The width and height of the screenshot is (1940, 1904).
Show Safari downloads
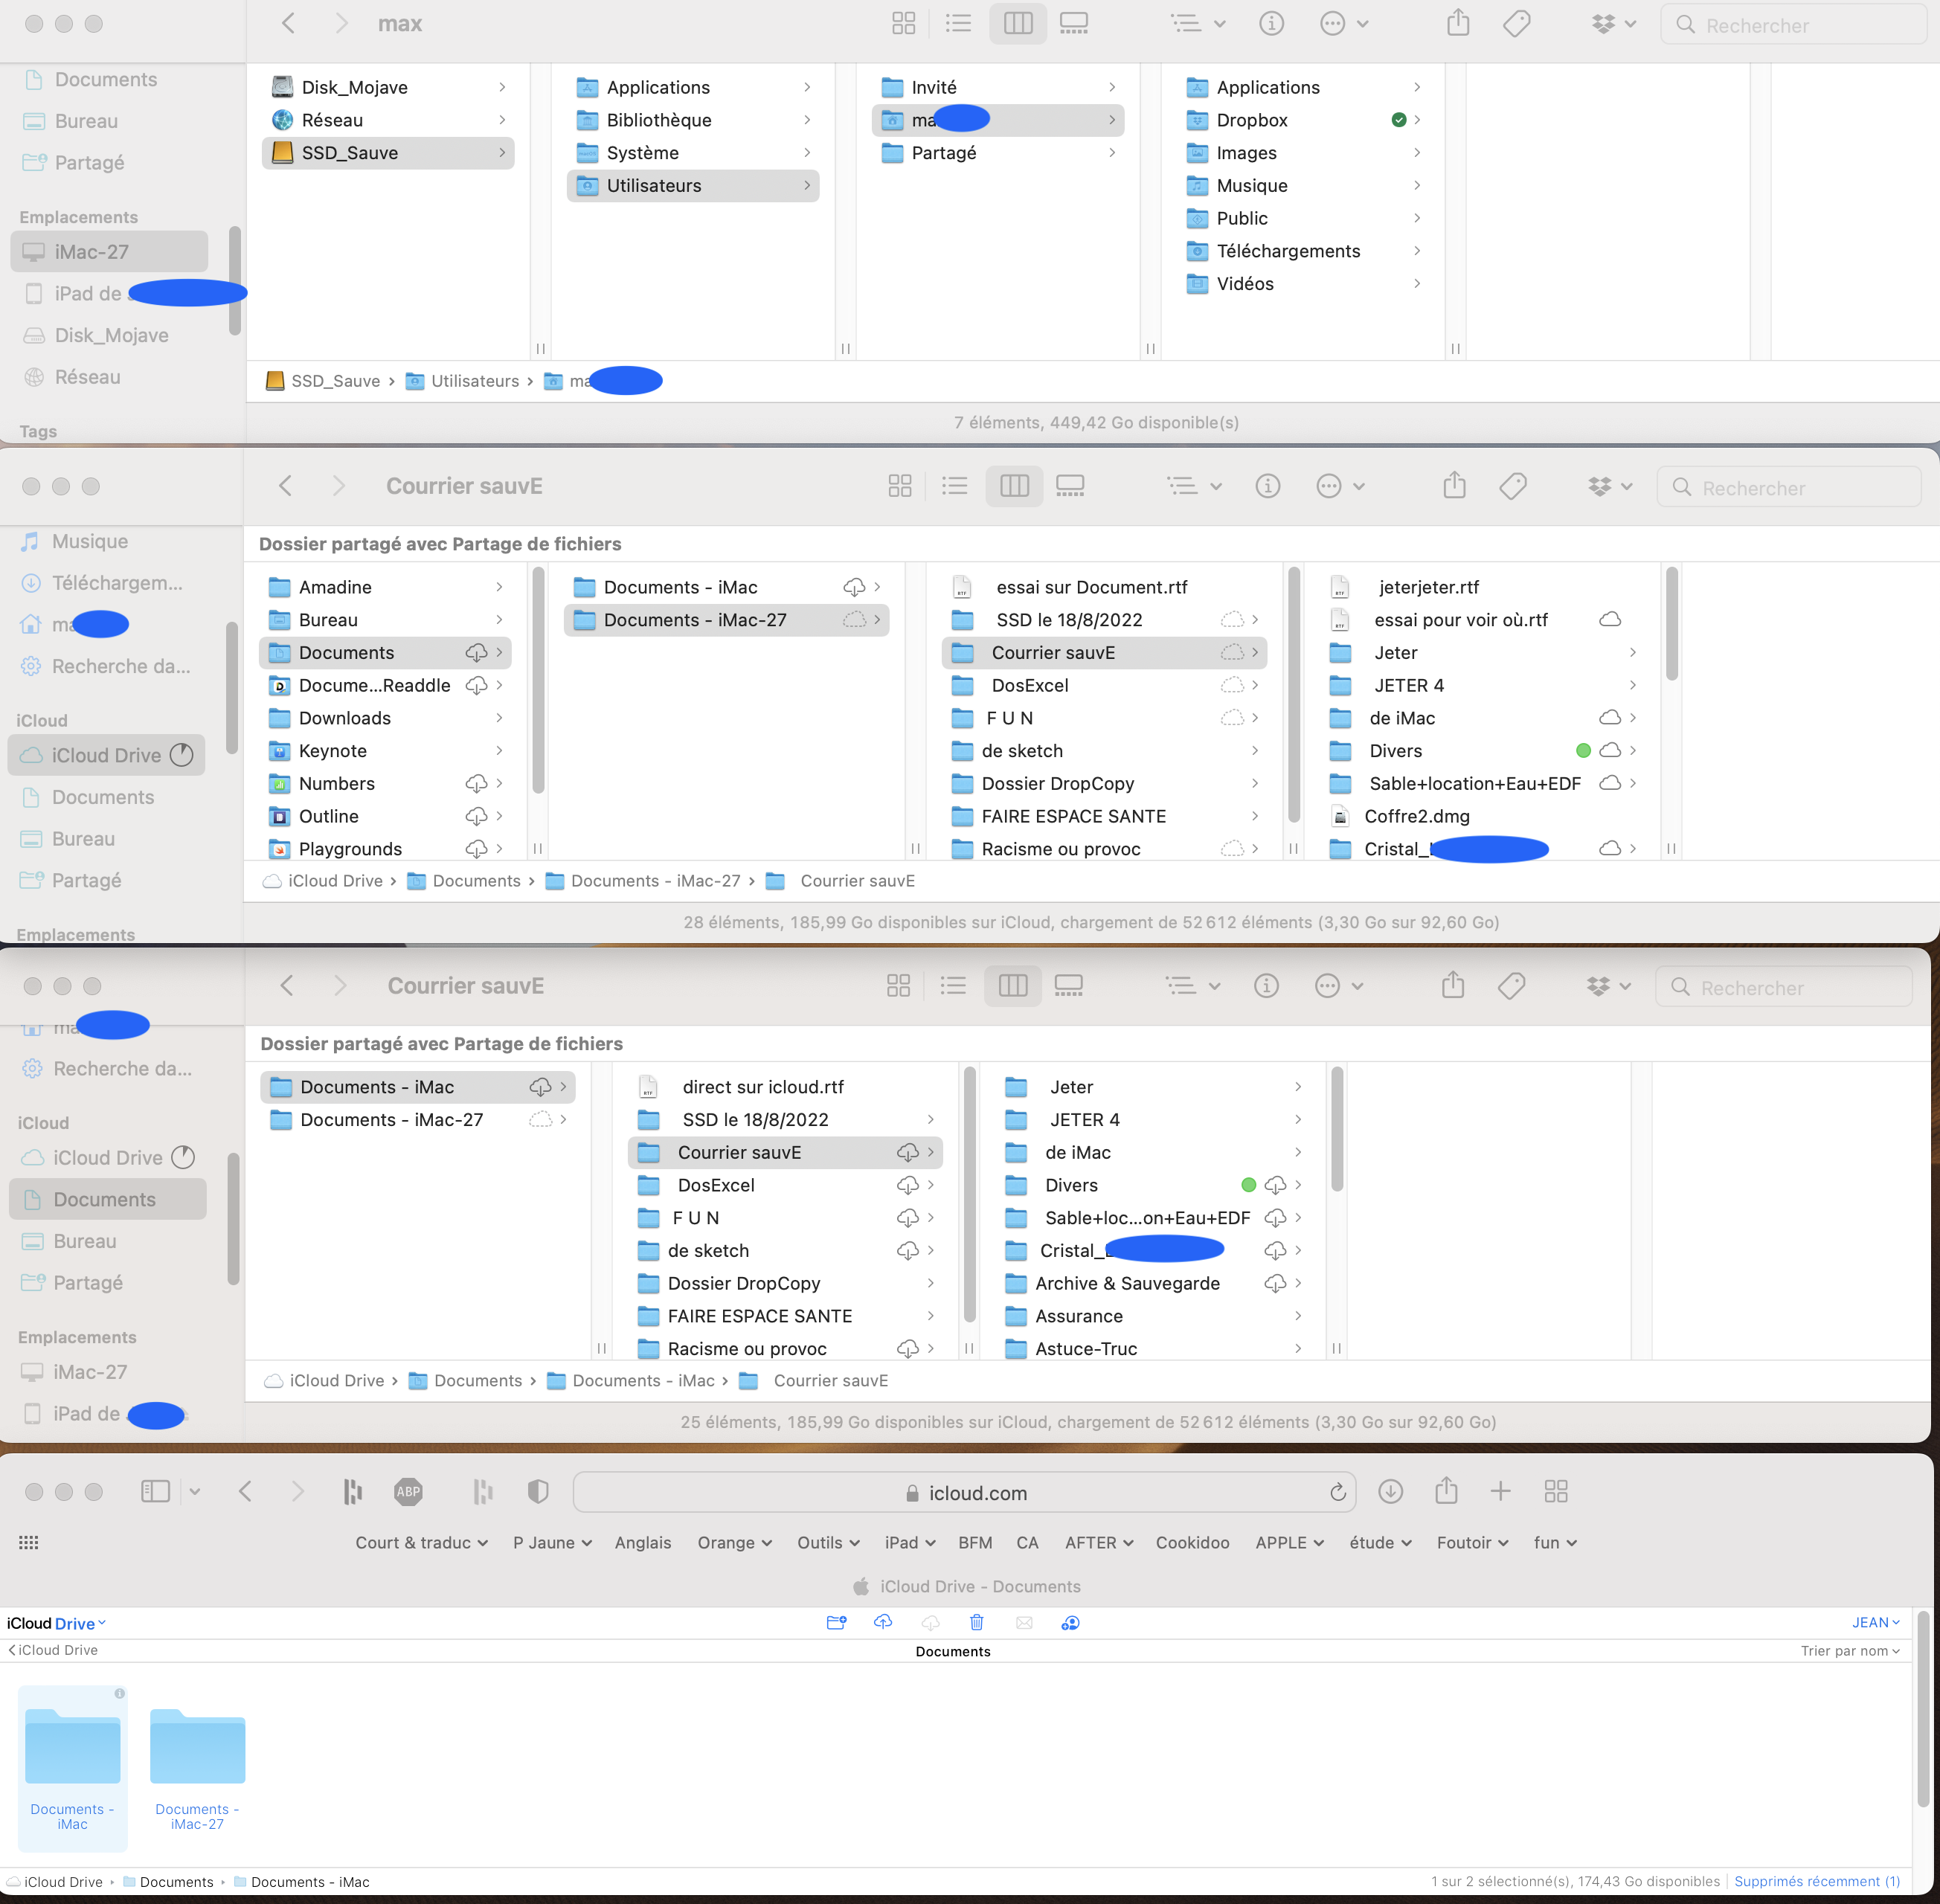click(x=1390, y=1492)
